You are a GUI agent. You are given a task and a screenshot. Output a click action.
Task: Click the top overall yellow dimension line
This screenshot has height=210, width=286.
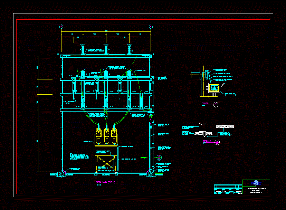pyautogui.click(x=106, y=31)
